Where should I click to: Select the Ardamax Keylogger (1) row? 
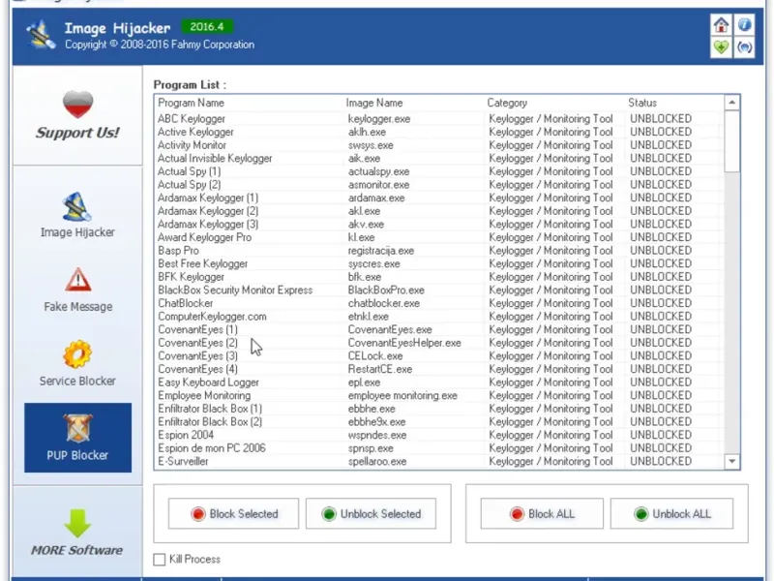click(438, 198)
